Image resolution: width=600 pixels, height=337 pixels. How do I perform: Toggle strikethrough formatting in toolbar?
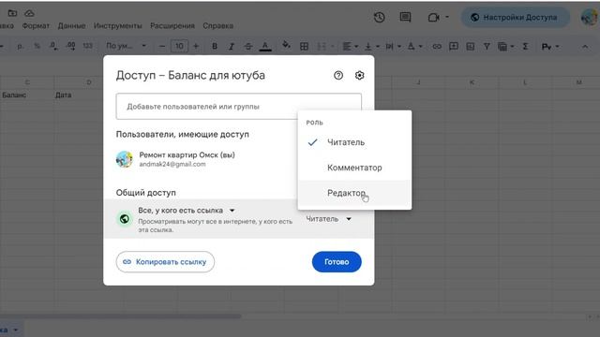(x=247, y=46)
